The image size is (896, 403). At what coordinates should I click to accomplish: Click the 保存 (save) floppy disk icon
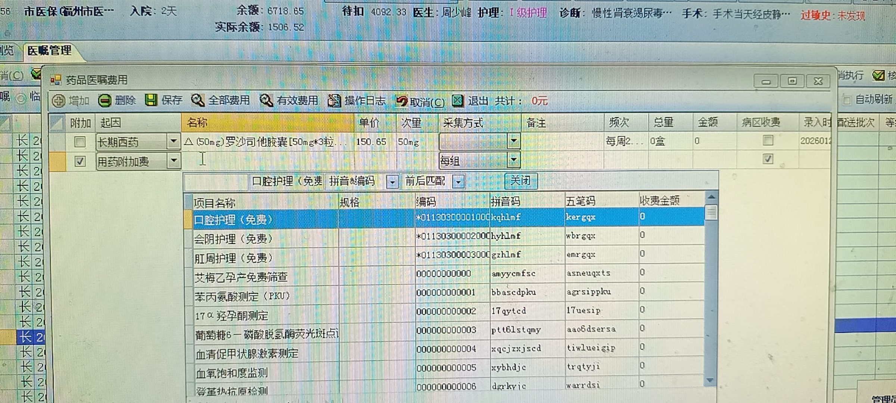point(151,100)
